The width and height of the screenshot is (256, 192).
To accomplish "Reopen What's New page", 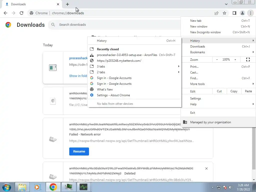I will pos(134,89).
